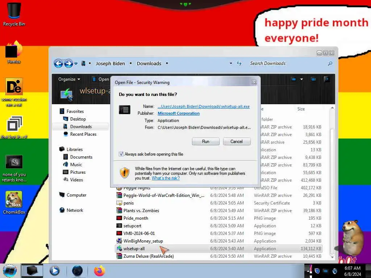Screen dimensions: 371x278
Task: Open Windows Media Player from taskbar
Action: point(55,271)
